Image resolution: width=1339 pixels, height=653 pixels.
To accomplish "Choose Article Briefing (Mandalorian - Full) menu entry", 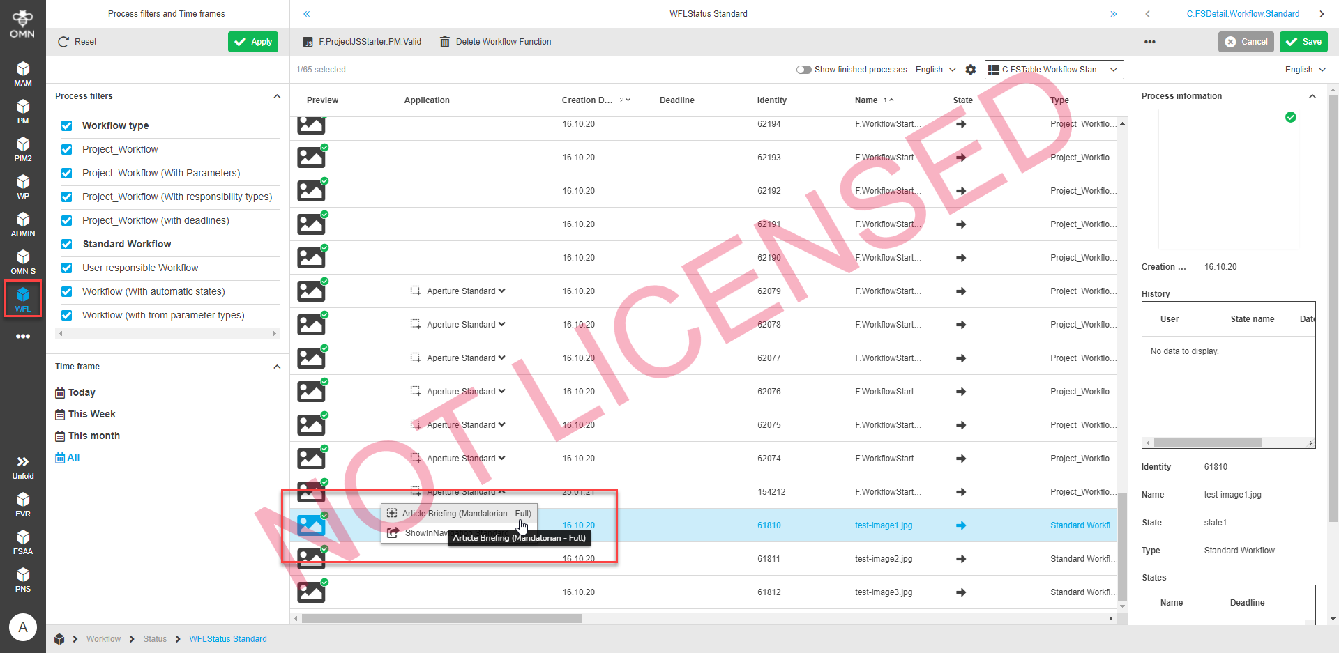I will (x=459, y=514).
